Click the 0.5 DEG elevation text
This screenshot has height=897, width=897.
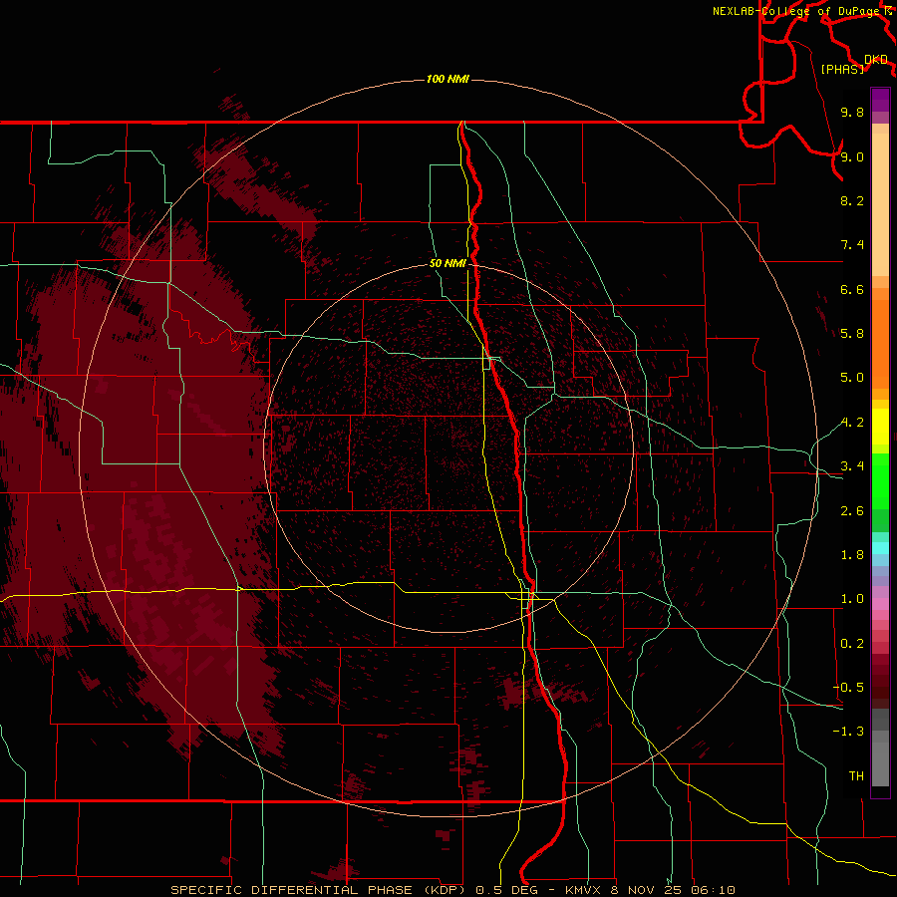[507, 890]
